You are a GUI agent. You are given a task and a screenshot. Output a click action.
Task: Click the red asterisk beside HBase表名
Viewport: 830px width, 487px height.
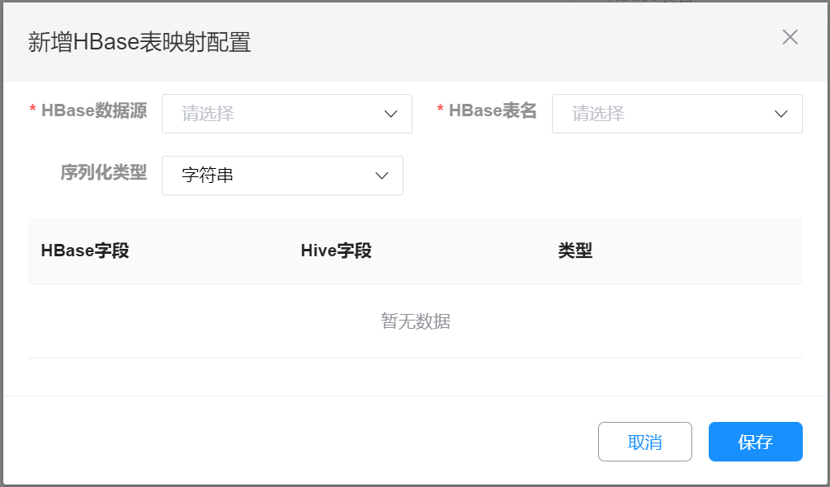coord(441,111)
